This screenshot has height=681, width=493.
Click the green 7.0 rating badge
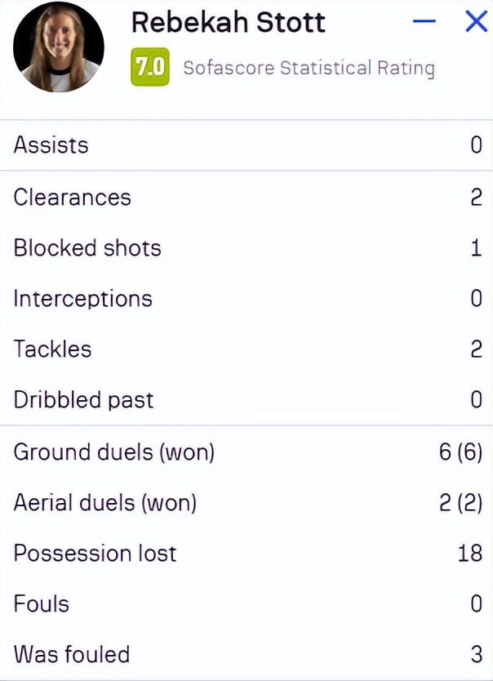pos(150,68)
